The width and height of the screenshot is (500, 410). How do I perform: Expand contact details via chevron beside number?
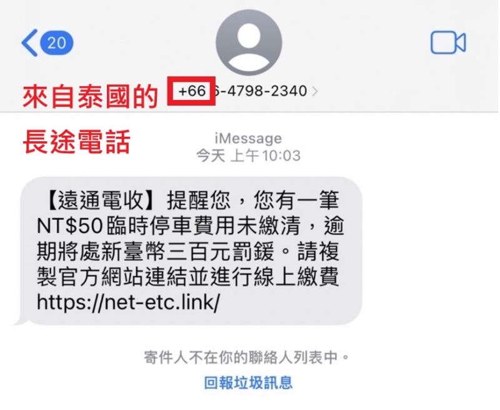315,91
